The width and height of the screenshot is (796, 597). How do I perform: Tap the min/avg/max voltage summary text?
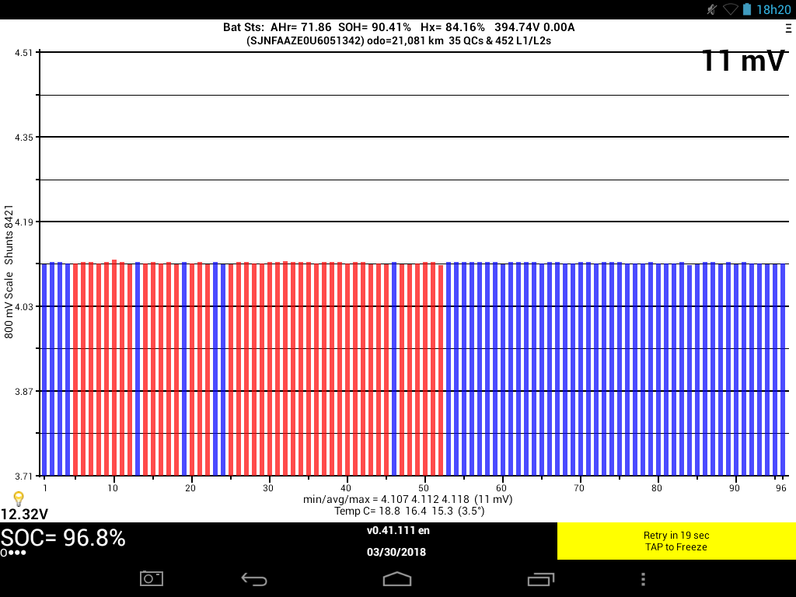(x=407, y=498)
